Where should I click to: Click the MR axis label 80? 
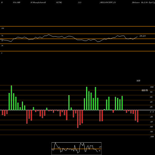(151, 92)
